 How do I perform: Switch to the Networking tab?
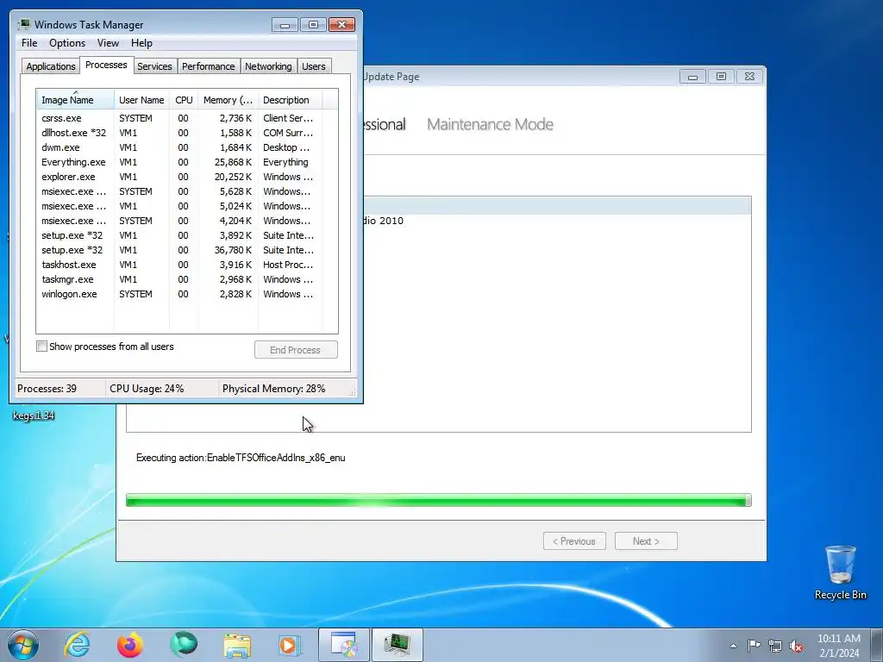tap(268, 66)
